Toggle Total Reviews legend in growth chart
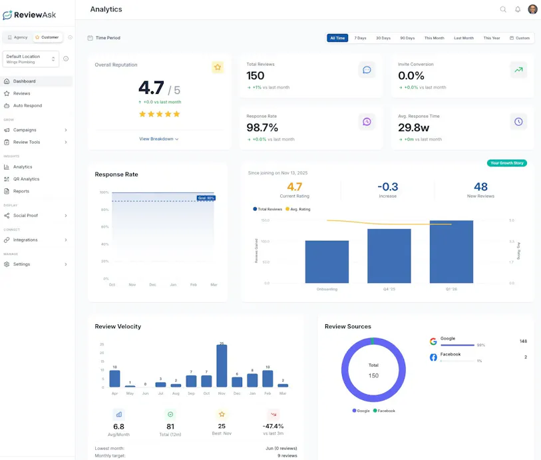The height and width of the screenshot is (460, 541). pos(268,209)
